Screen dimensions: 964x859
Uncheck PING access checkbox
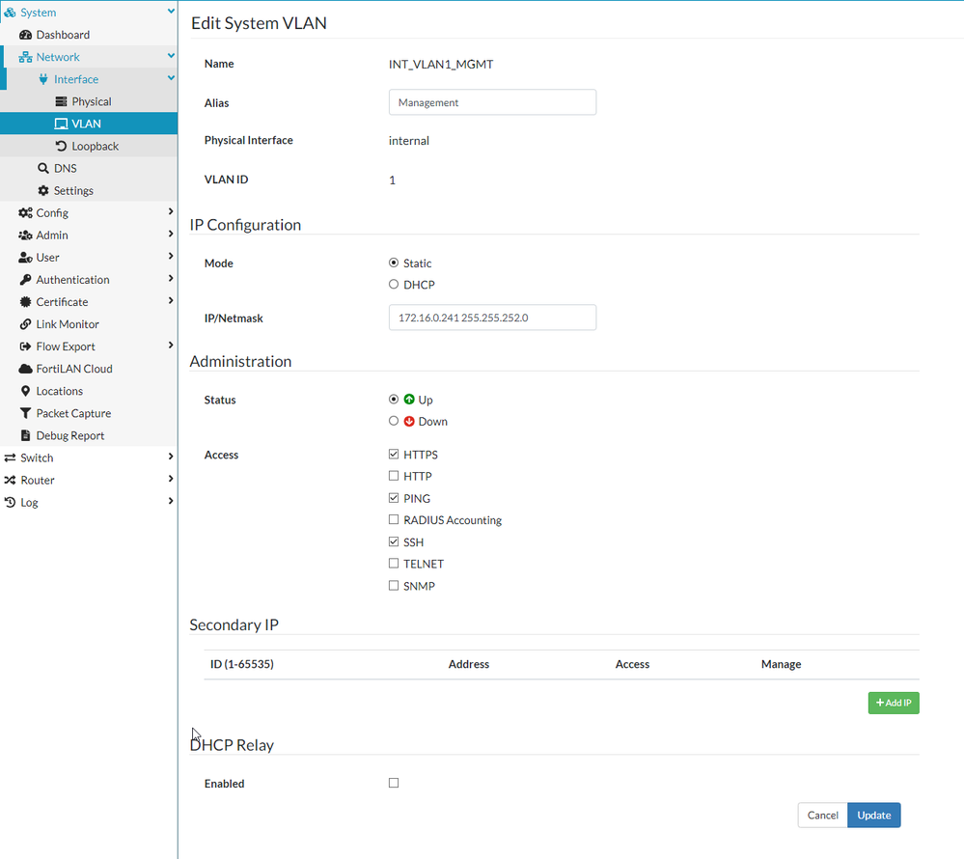pyautogui.click(x=394, y=497)
